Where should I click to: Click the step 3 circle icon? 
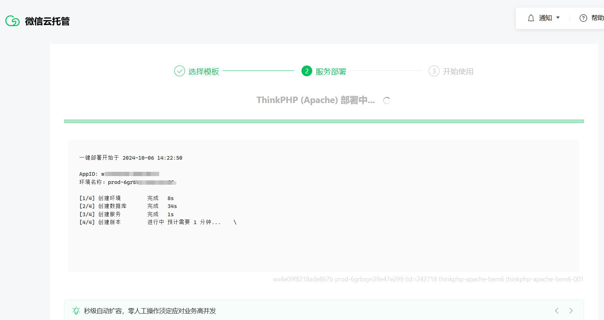tap(434, 71)
